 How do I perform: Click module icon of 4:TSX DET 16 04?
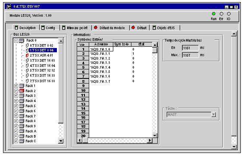tap(27, 66)
